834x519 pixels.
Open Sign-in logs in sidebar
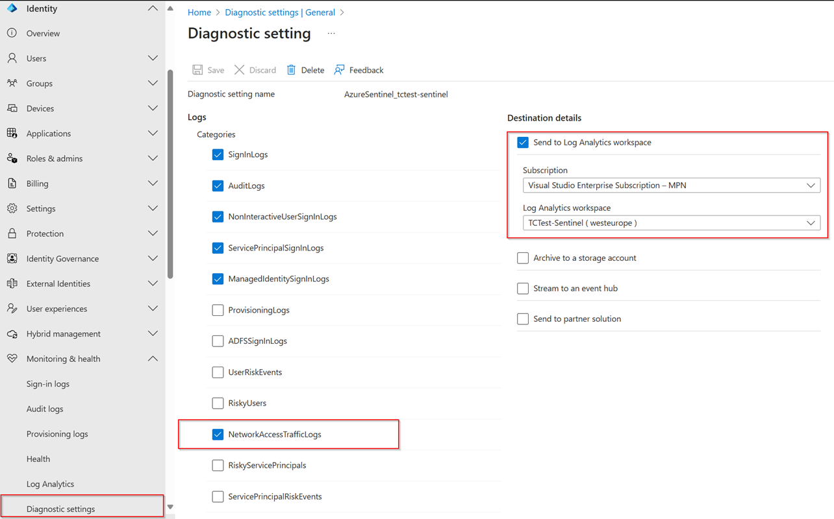click(x=48, y=384)
